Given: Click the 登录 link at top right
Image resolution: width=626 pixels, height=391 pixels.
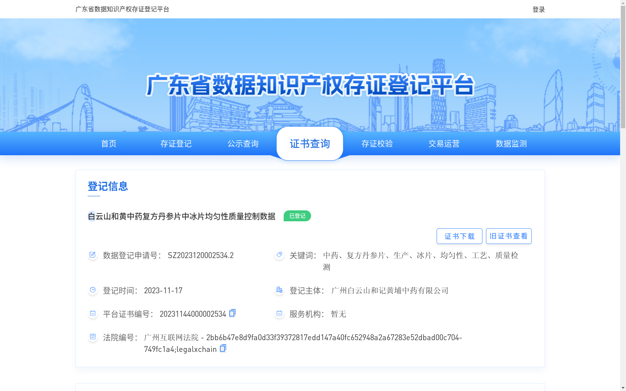Looking at the screenshot, I should point(539,9).
